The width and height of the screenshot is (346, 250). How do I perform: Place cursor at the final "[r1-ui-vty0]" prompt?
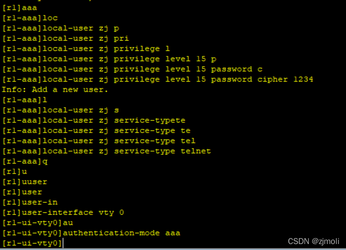point(63,243)
